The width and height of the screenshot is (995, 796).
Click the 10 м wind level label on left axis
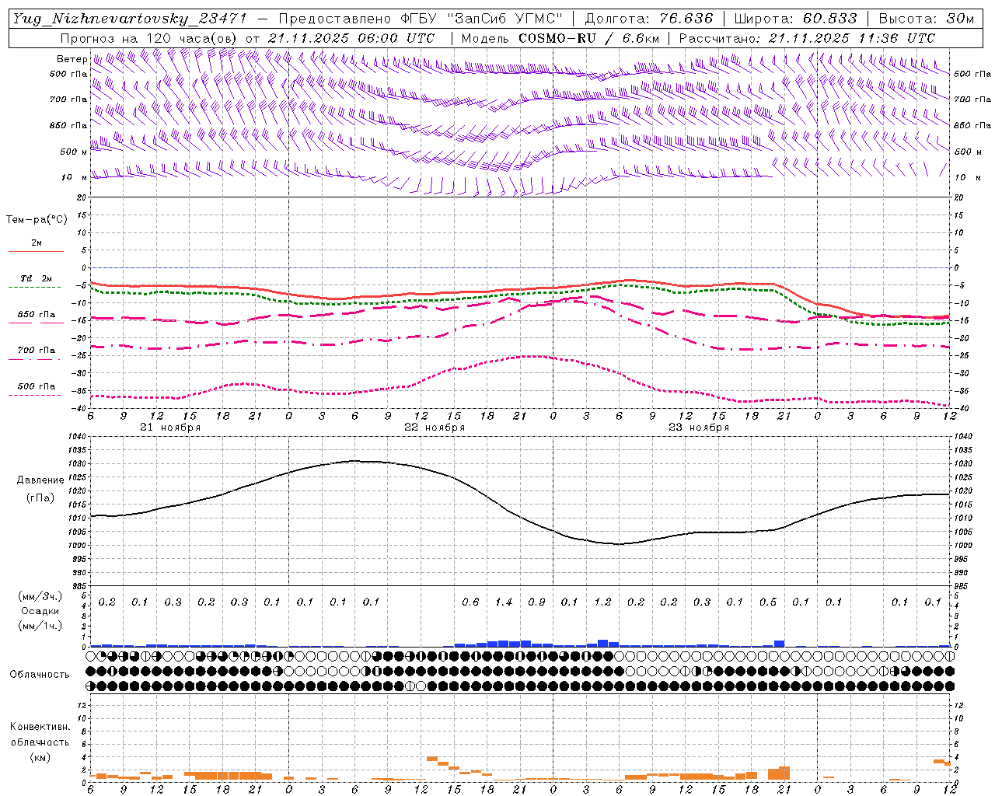(75, 178)
